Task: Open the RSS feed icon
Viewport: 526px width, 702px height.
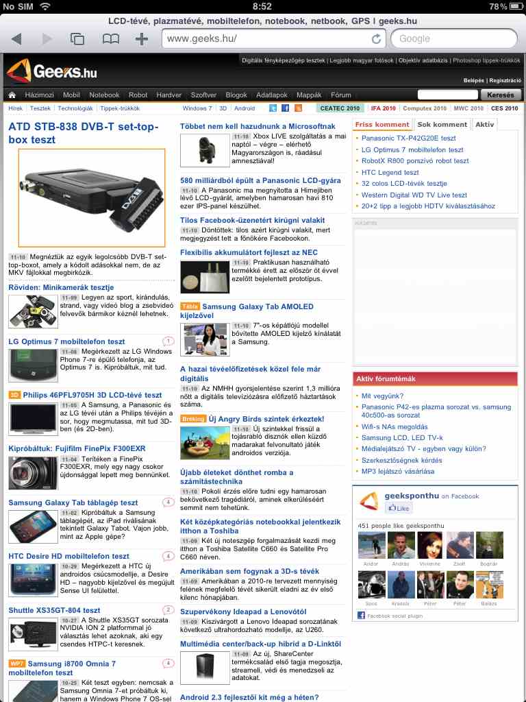Action: pyautogui.click(x=298, y=108)
